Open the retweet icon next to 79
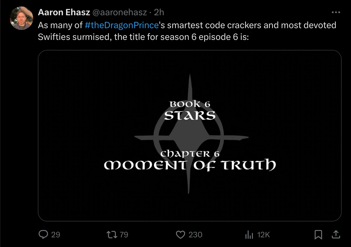This screenshot has height=247, width=351. coord(112,235)
